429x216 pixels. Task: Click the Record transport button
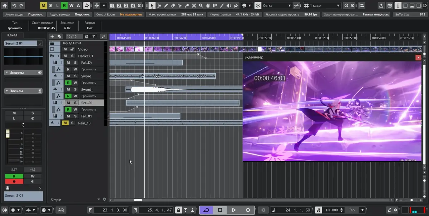(x=248, y=210)
